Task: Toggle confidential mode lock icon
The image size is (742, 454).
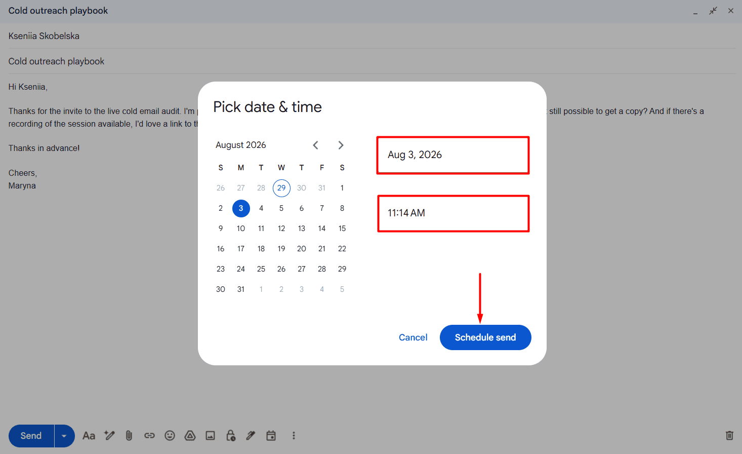Action: (x=231, y=436)
